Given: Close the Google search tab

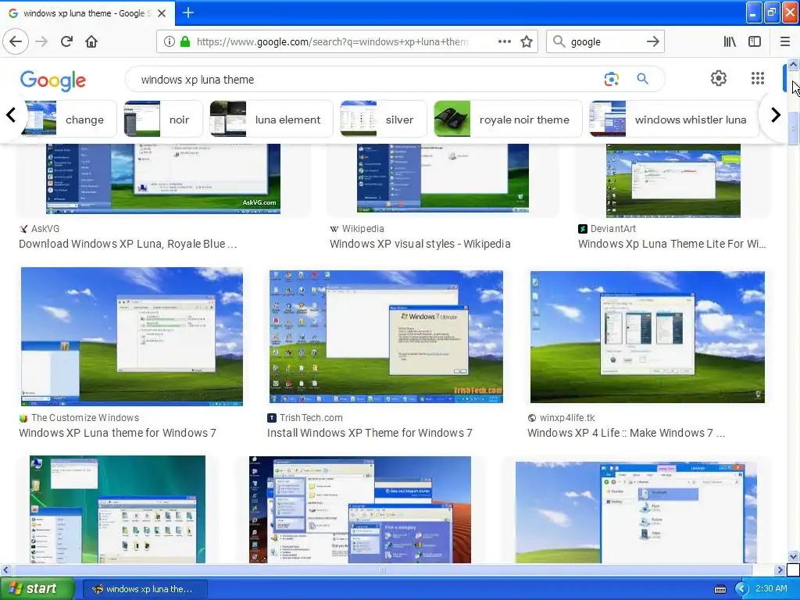Looking at the screenshot, I should 162,13.
